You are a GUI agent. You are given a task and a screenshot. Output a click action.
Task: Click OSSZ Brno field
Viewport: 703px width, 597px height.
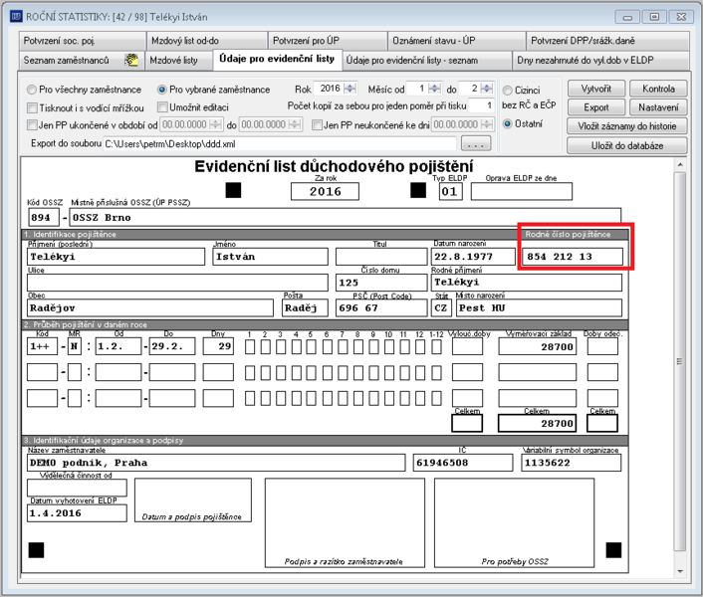tap(345, 218)
